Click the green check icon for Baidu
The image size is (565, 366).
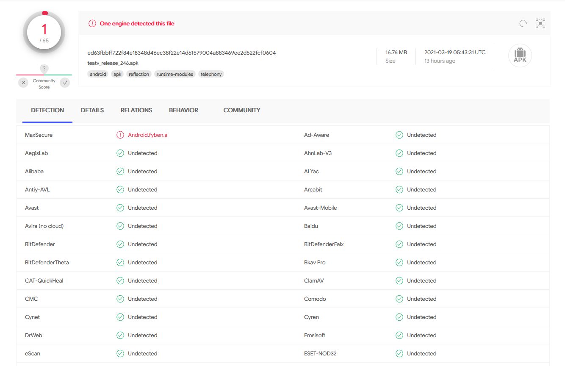[x=399, y=226]
